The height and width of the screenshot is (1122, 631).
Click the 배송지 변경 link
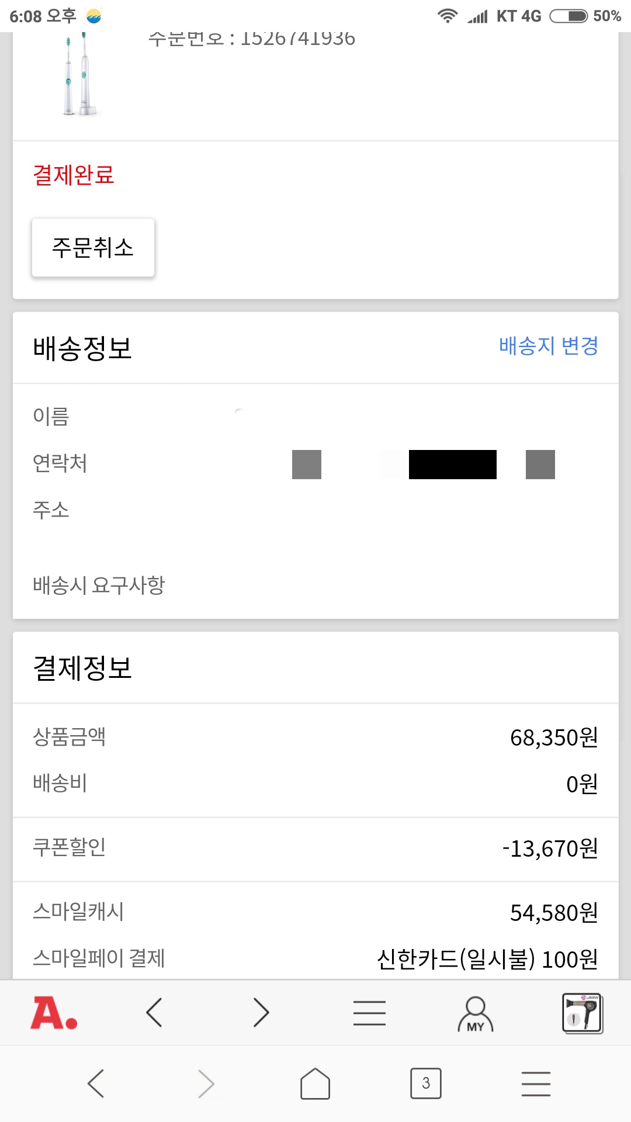coord(549,346)
